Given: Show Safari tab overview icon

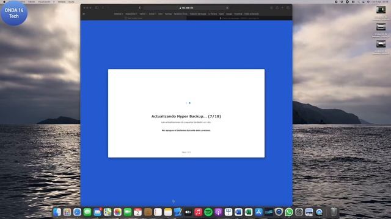Looking at the screenshot, I should click(288, 8).
